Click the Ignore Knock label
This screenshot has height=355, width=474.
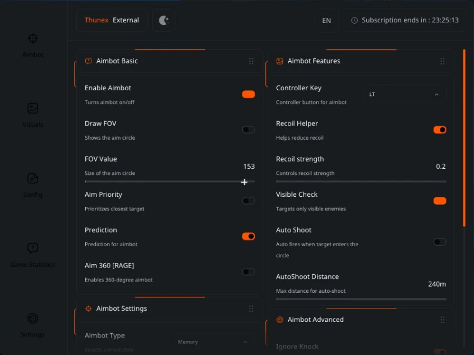click(297, 347)
